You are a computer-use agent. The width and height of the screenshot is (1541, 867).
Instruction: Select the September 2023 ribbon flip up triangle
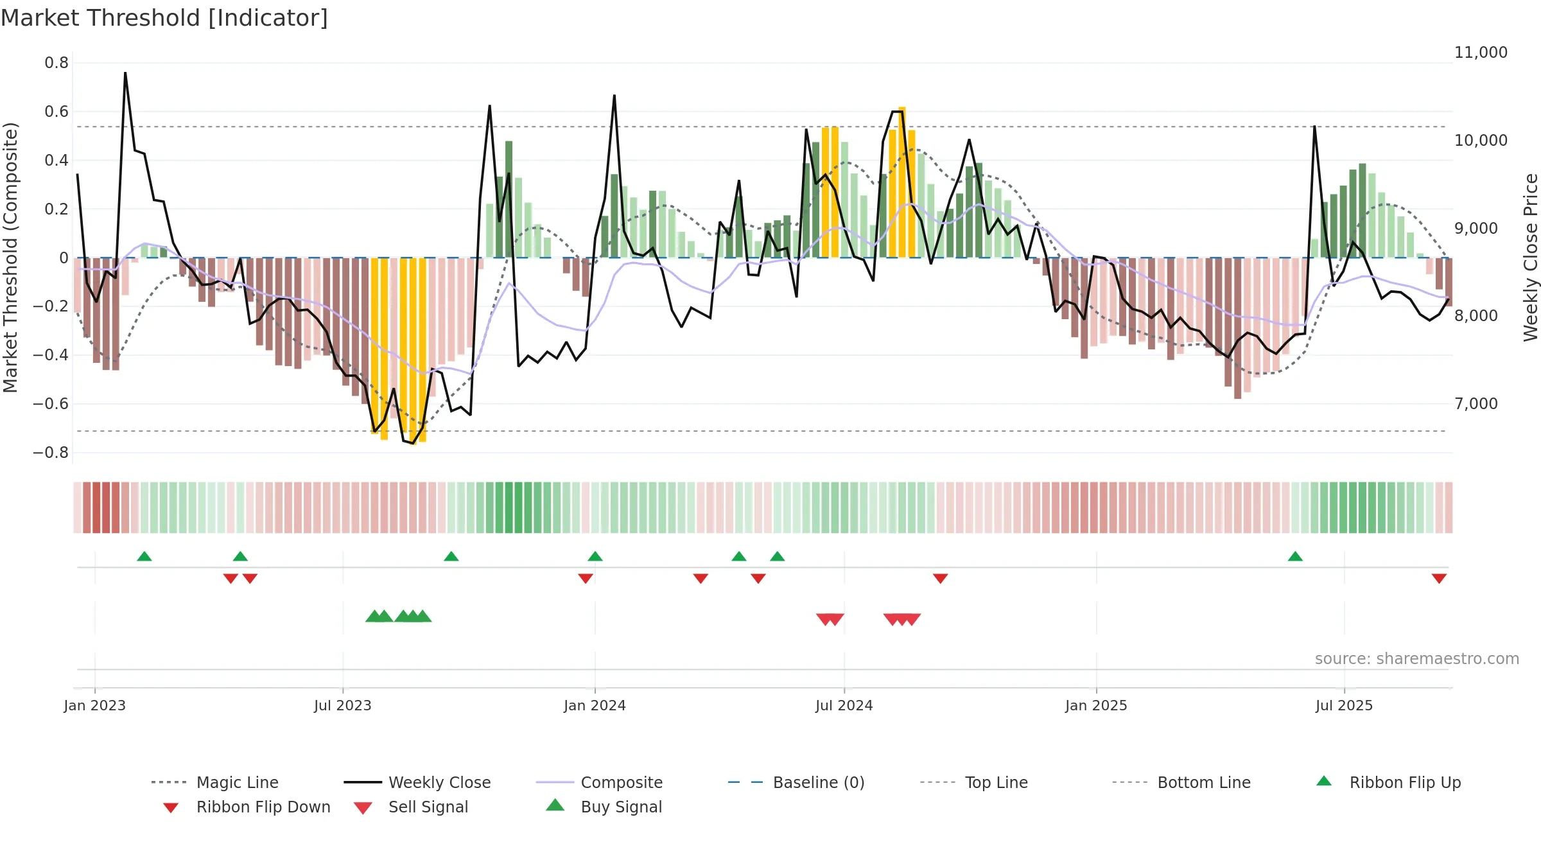click(x=451, y=556)
